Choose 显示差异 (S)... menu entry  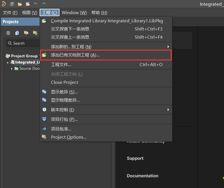(x=106, y=92)
